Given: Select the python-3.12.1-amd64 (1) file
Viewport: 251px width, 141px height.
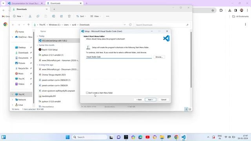Looking at the screenshot, I should tap(53, 55).
